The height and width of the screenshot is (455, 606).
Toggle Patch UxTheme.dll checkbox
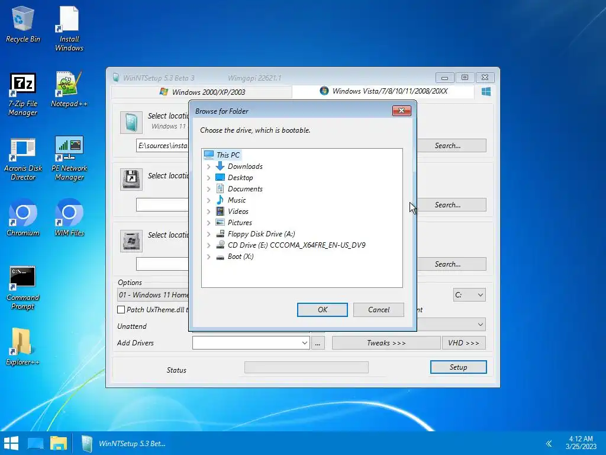(x=121, y=309)
